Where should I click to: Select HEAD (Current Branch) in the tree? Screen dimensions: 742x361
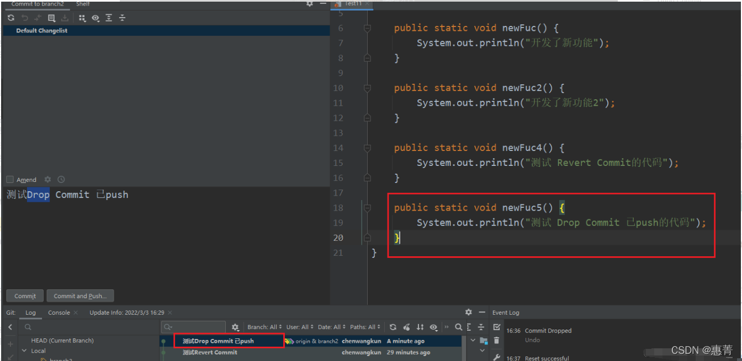click(x=62, y=341)
